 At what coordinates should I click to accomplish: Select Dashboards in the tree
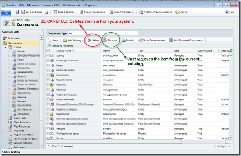coord(20,147)
